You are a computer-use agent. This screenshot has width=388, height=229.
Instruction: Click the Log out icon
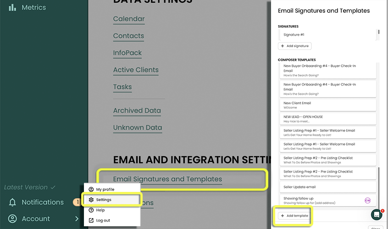coord(91,221)
